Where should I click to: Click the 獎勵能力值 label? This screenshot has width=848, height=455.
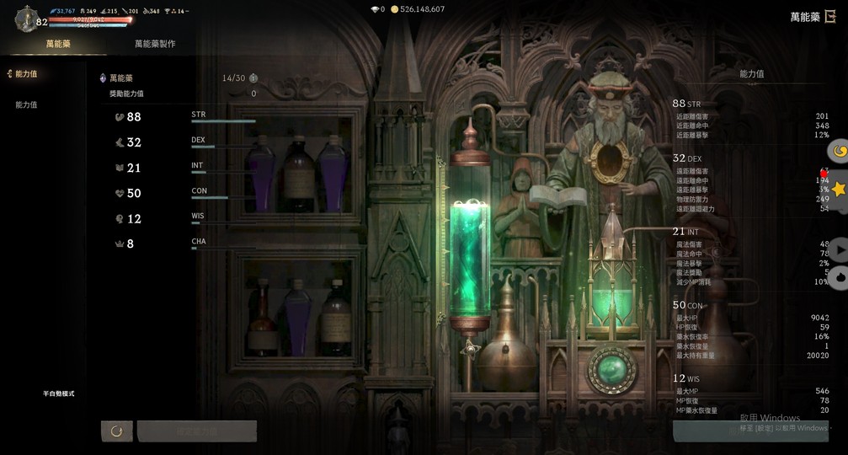click(x=126, y=94)
